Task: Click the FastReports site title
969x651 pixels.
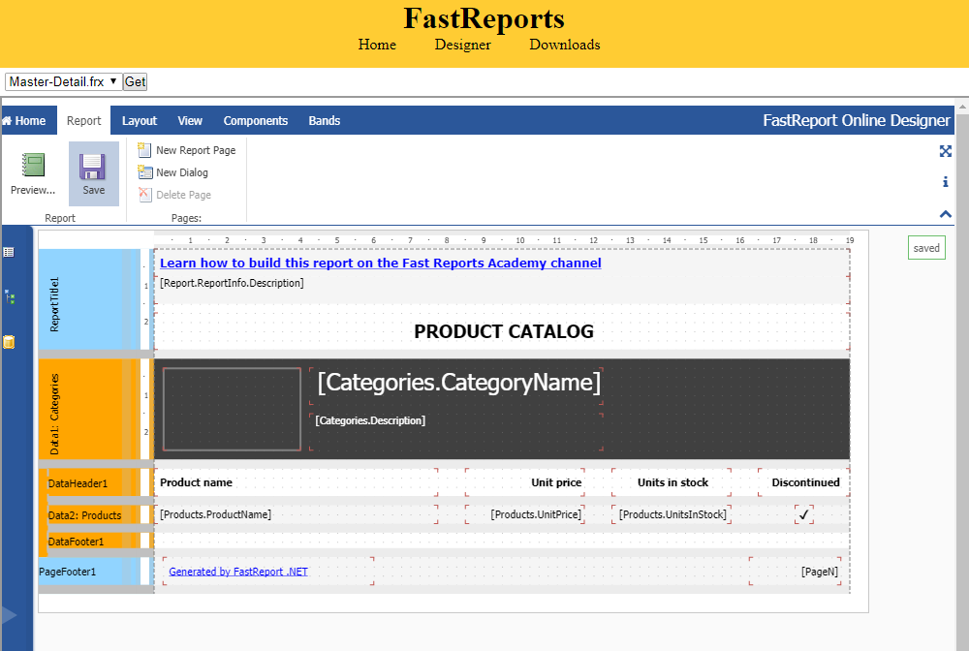Action: point(484,17)
